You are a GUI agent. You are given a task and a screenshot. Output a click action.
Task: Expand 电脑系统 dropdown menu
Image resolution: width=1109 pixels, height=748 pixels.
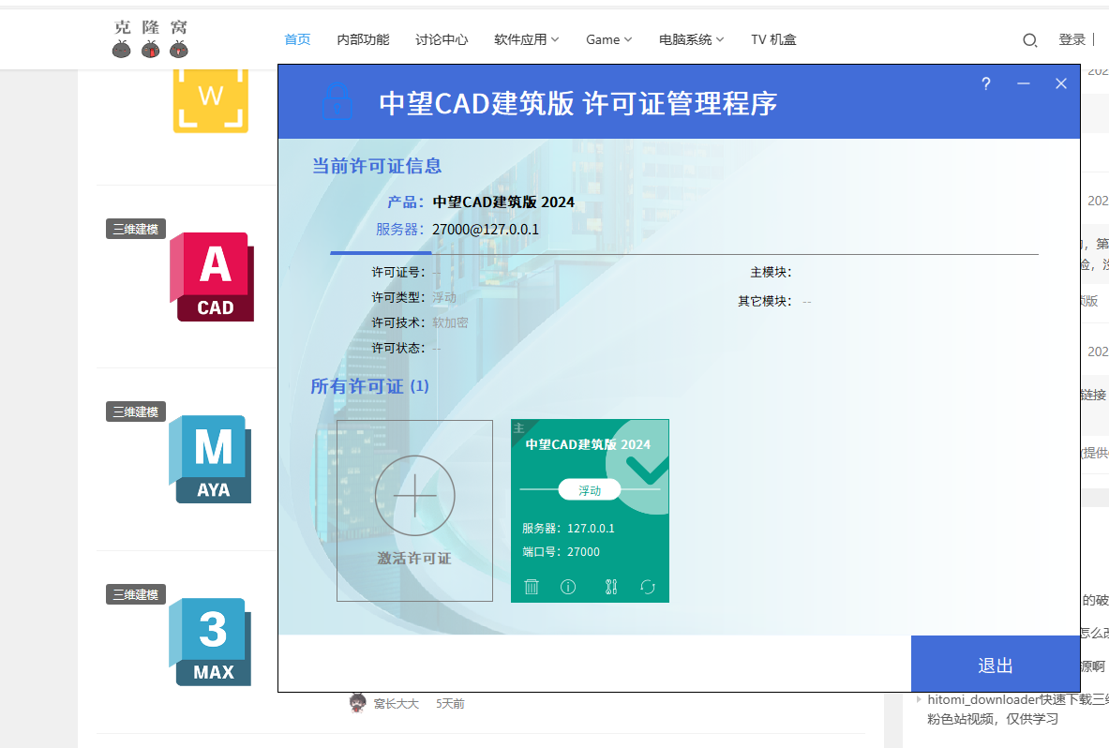[x=691, y=39]
